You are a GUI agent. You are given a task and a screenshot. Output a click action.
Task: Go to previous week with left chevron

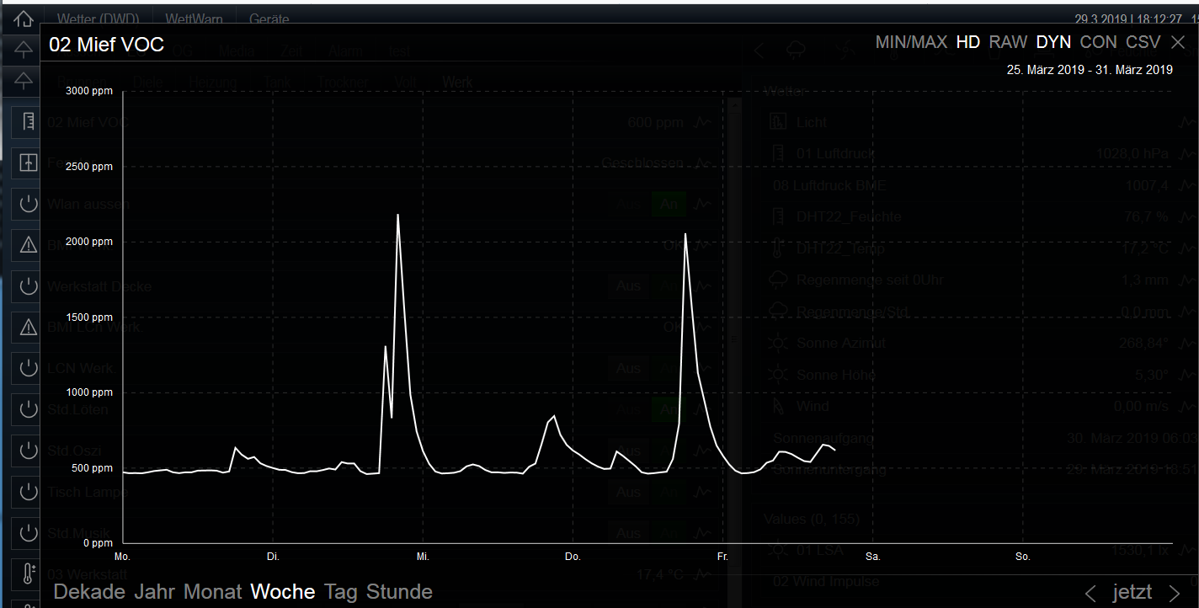click(x=1090, y=593)
